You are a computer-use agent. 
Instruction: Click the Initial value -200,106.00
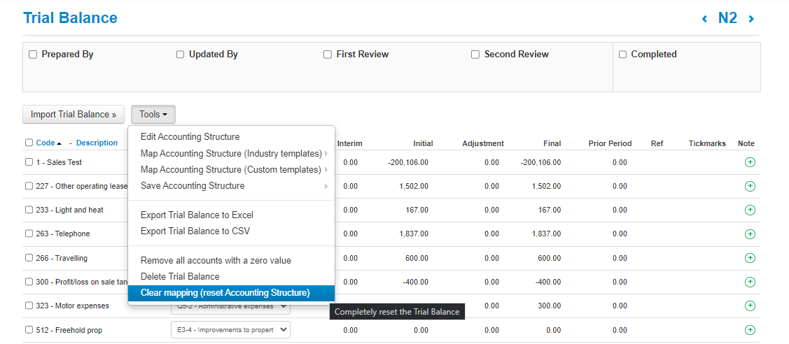[409, 162]
